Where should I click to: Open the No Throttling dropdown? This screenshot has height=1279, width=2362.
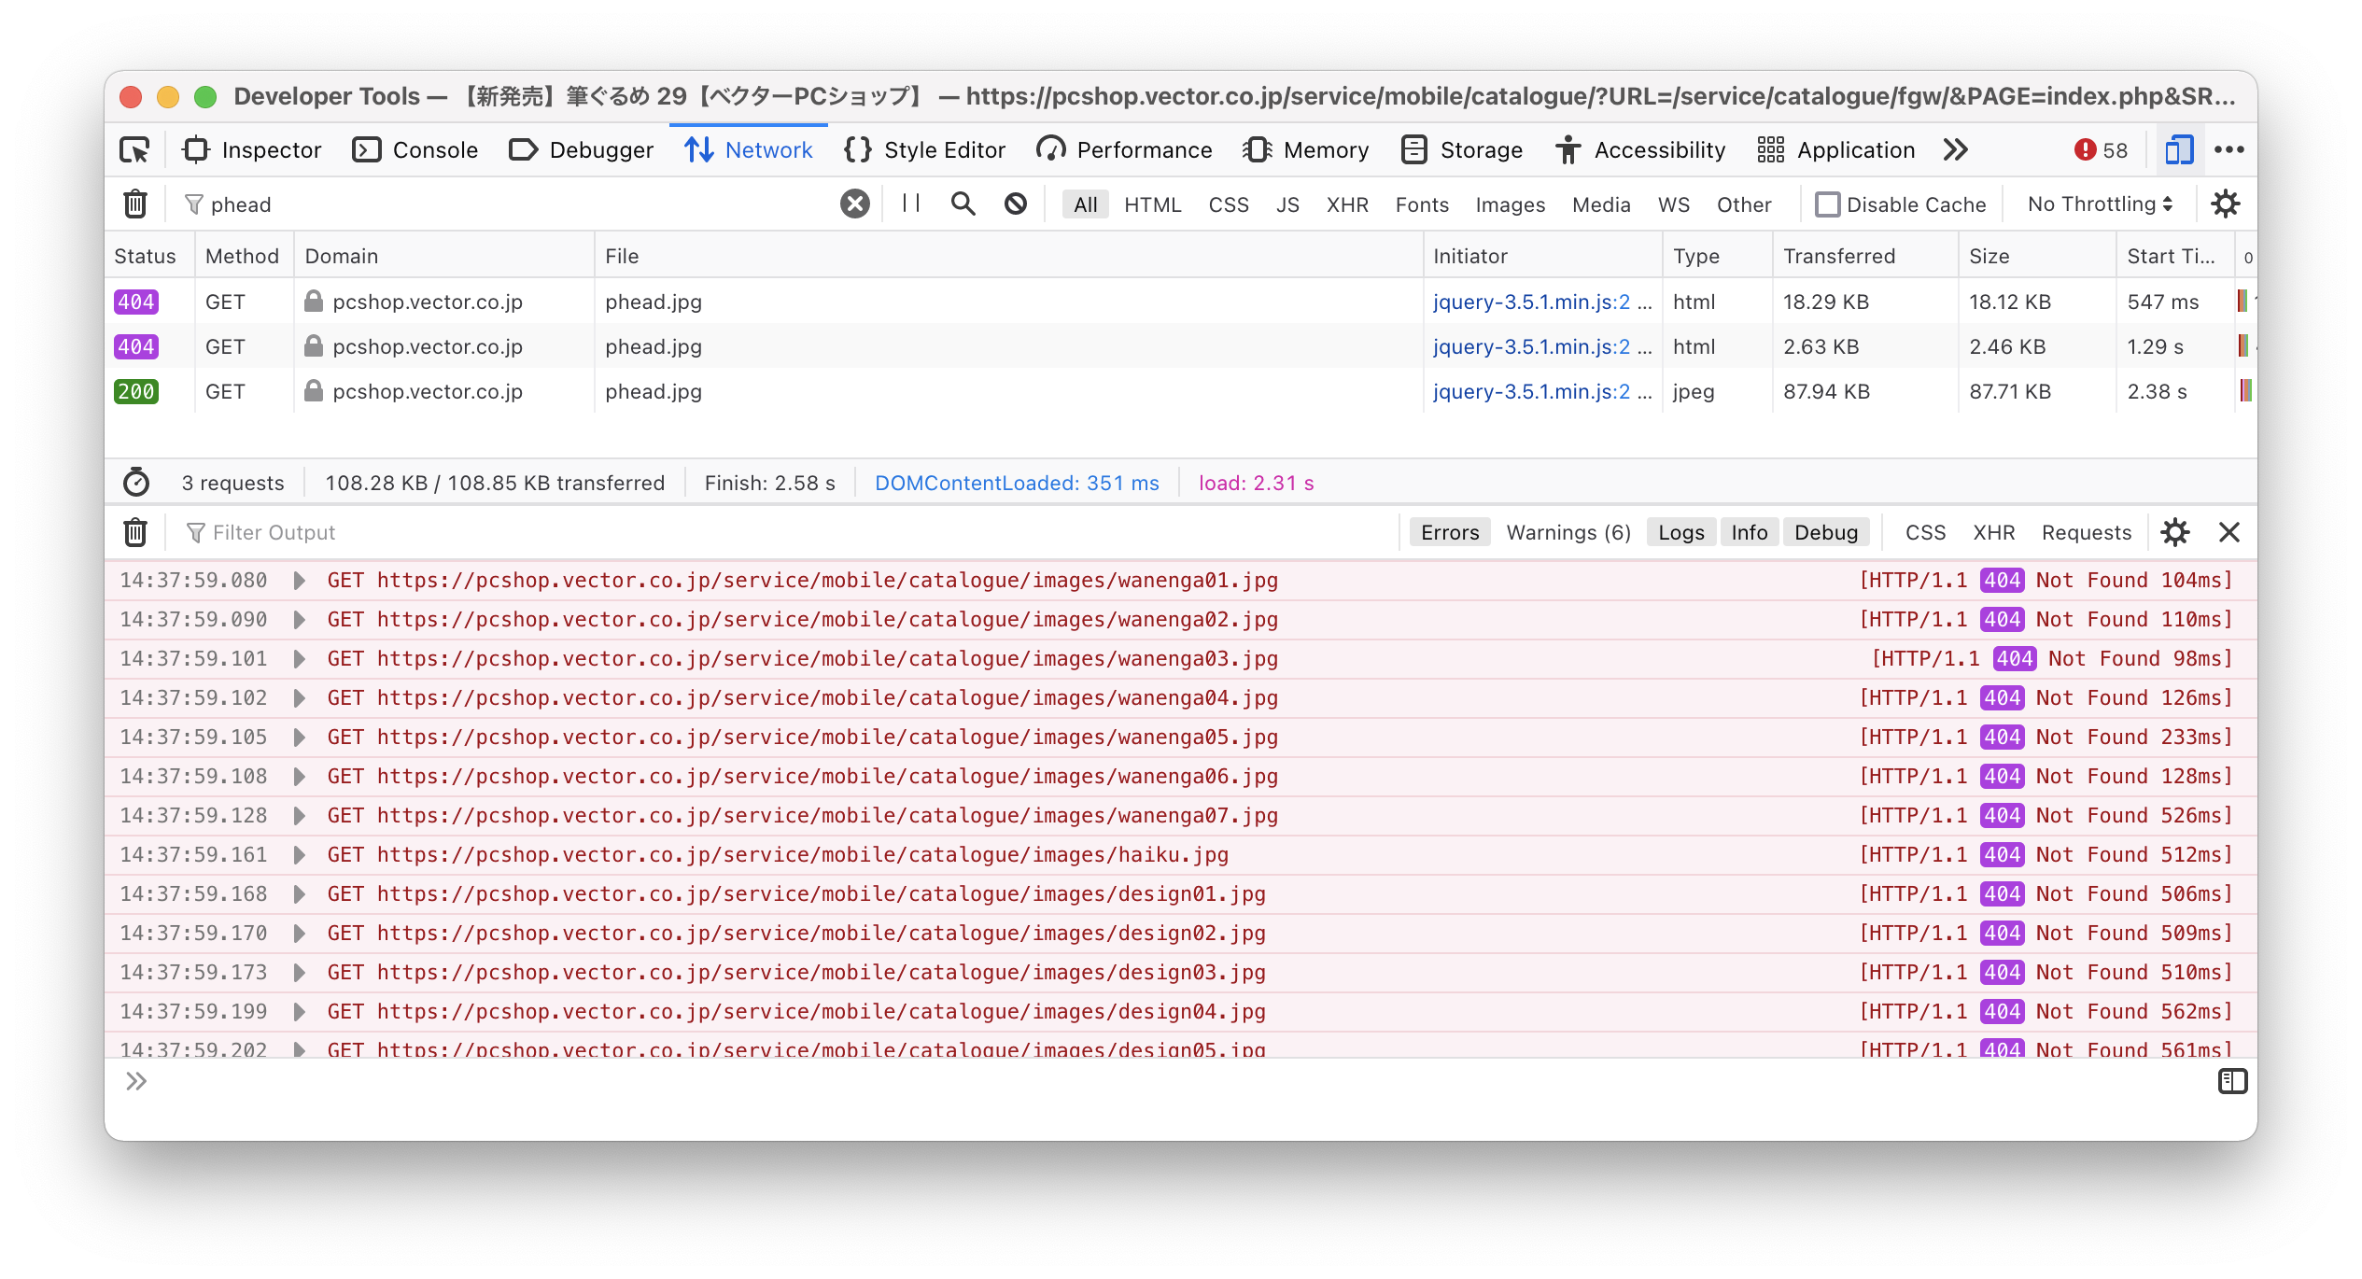pyautogui.click(x=2098, y=204)
